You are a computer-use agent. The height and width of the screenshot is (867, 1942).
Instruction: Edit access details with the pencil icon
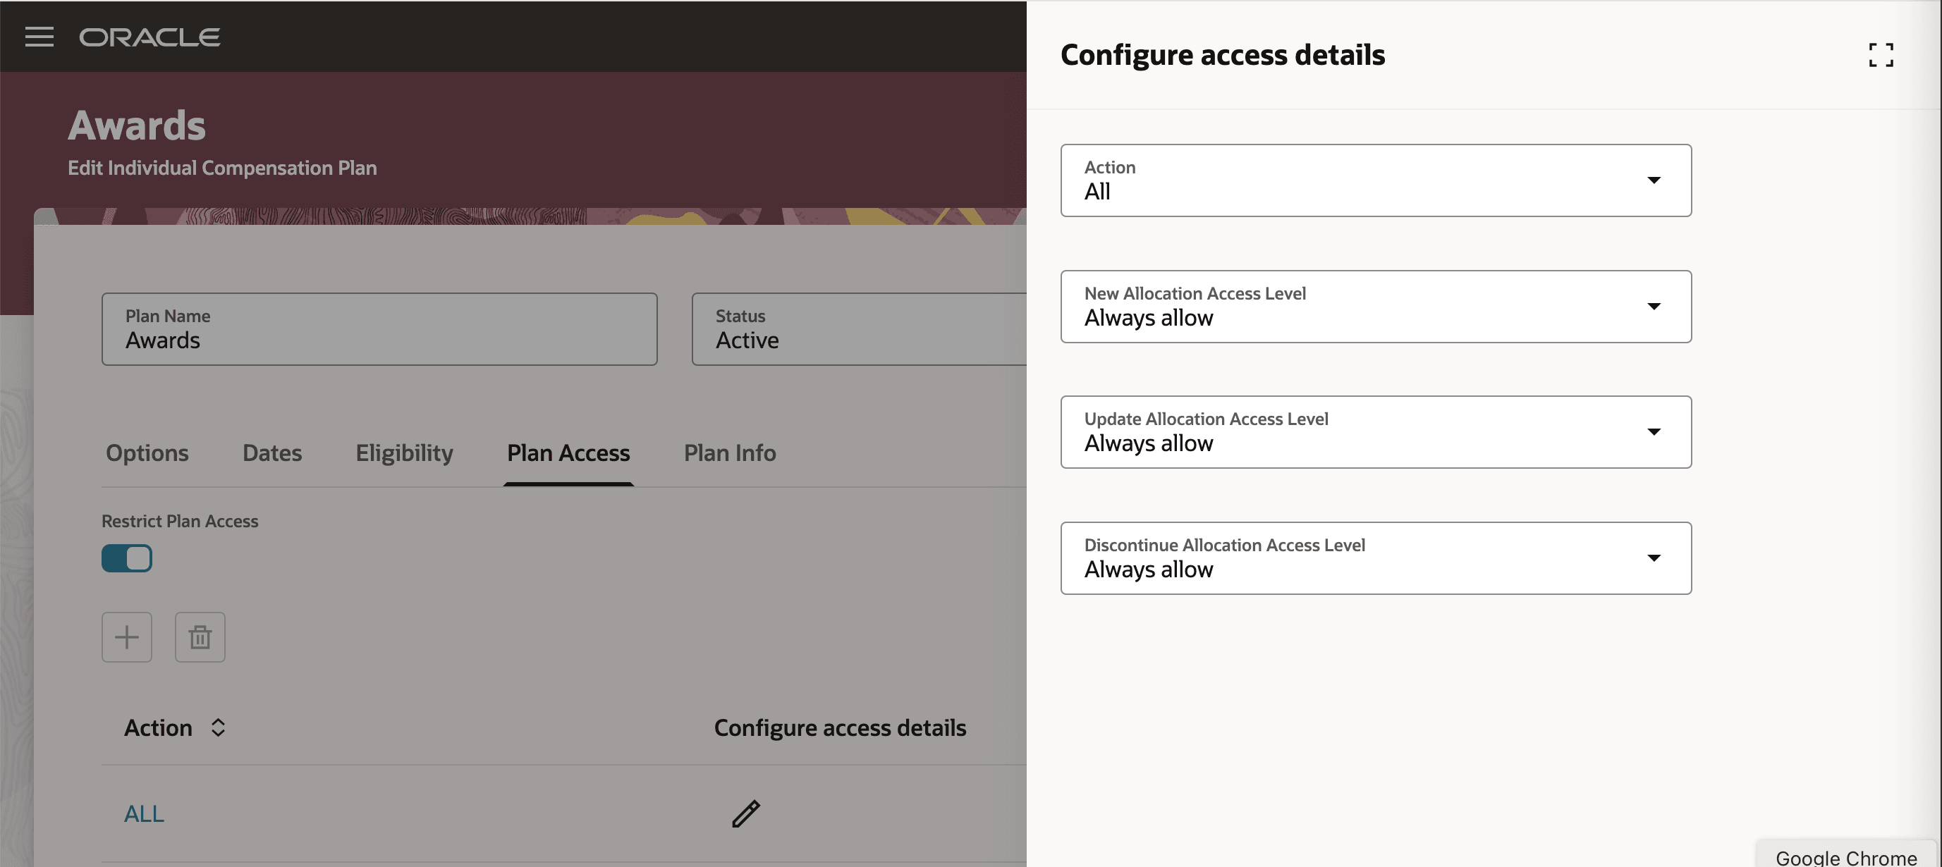pyautogui.click(x=745, y=813)
